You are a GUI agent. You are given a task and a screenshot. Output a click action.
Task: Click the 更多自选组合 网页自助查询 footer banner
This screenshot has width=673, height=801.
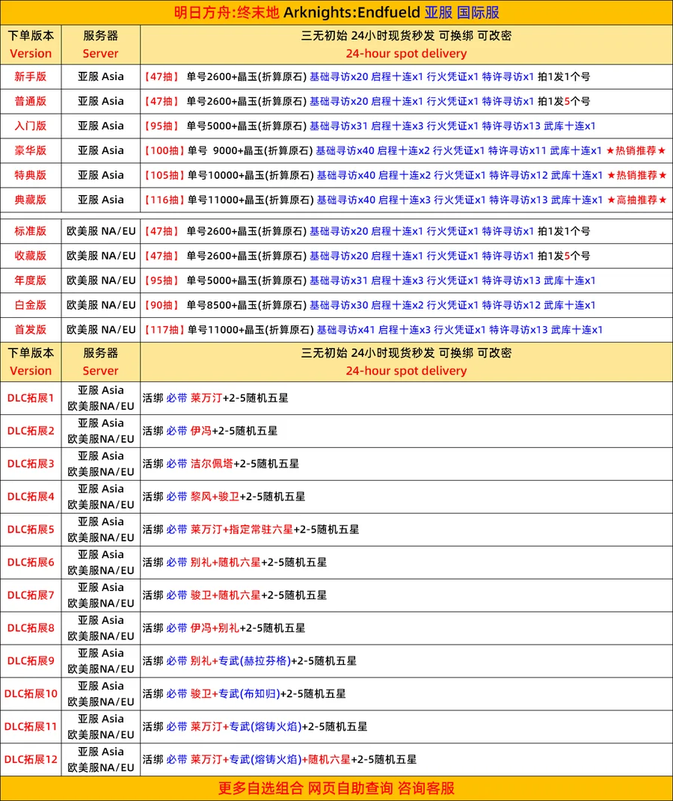336,788
